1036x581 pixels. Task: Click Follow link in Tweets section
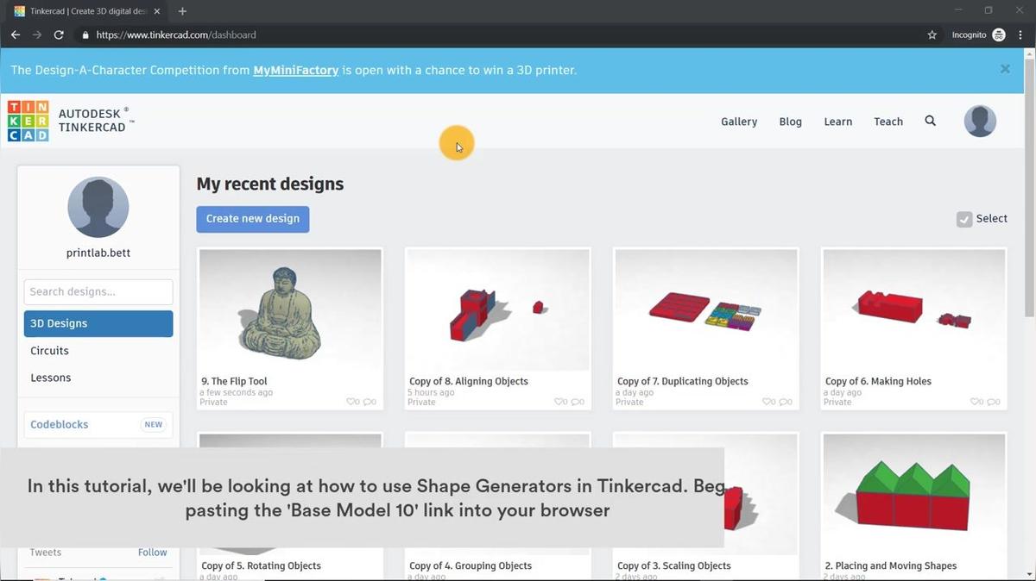(153, 553)
